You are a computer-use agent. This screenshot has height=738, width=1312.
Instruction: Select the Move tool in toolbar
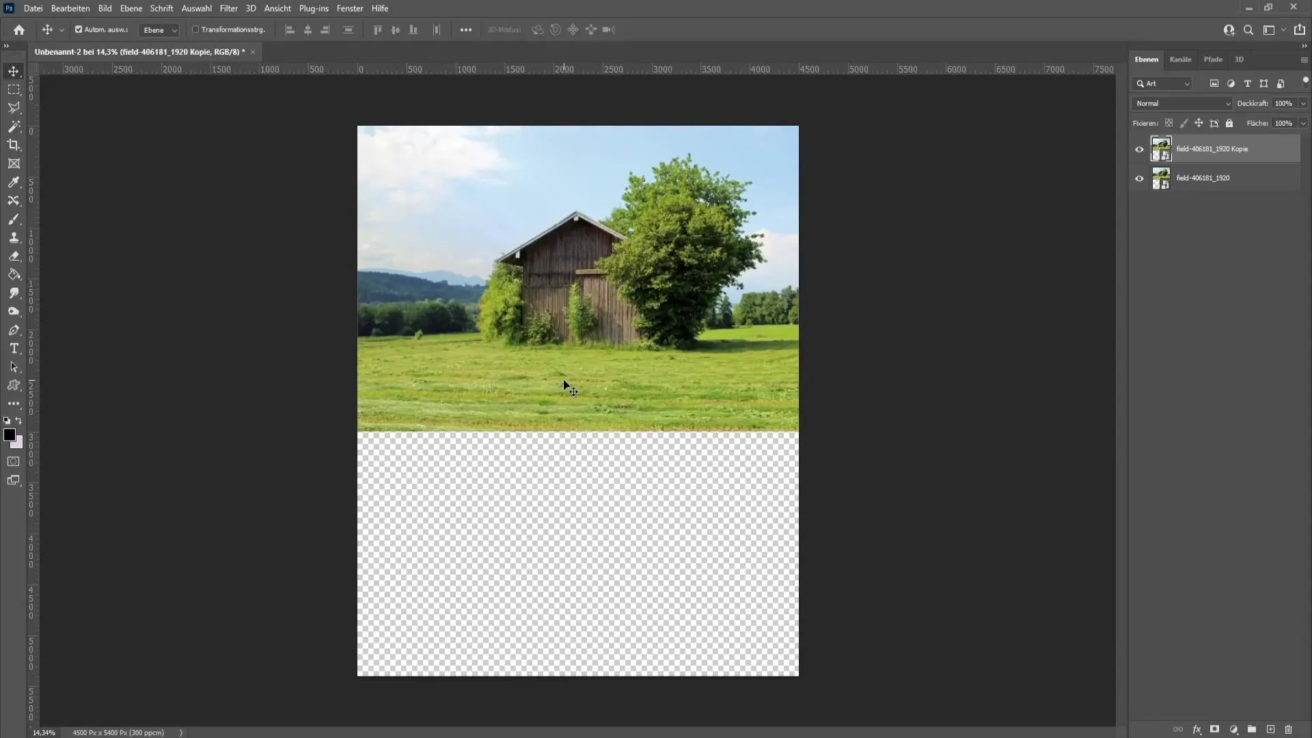[14, 70]
